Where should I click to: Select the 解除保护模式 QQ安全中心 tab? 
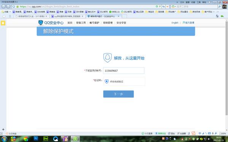point(103,16)
